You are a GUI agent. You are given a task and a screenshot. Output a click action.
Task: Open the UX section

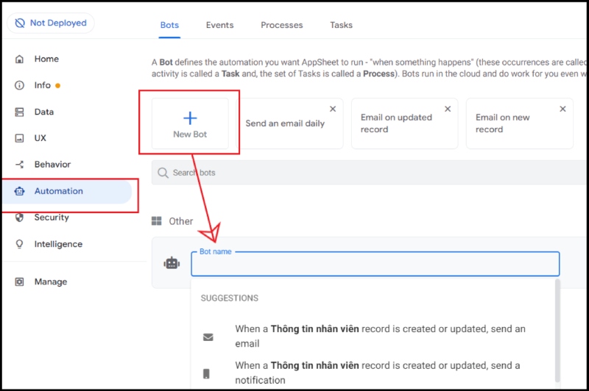point(40,138)
